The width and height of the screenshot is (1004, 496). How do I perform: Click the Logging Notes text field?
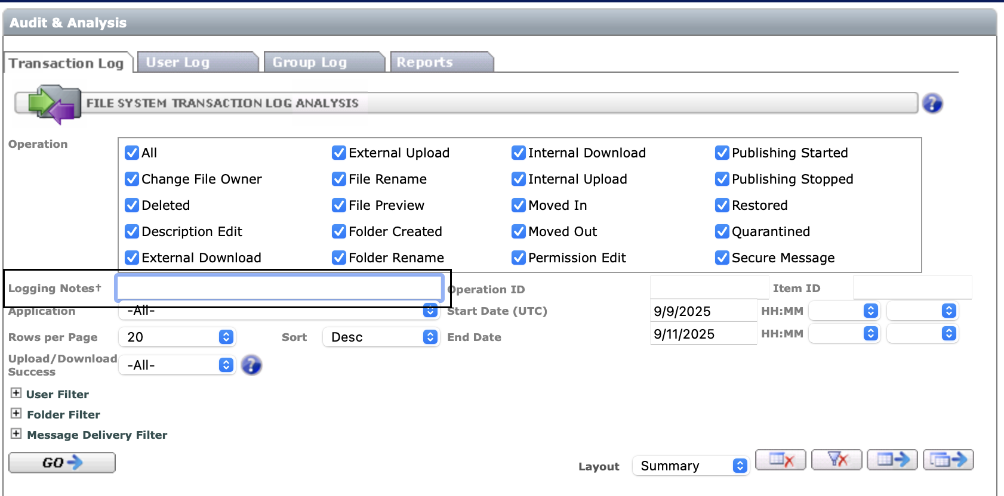[279, 289]
